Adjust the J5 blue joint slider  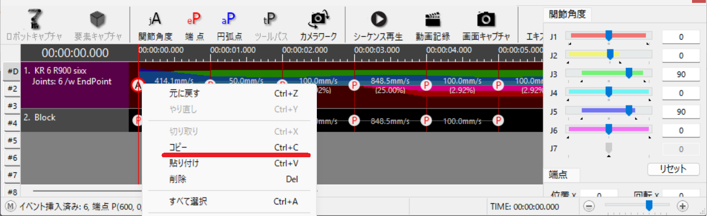coord(629,111)
